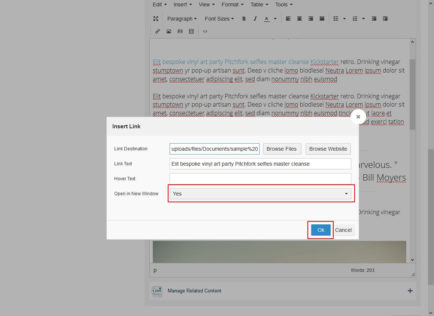Center align text

[x=300, y=19]
